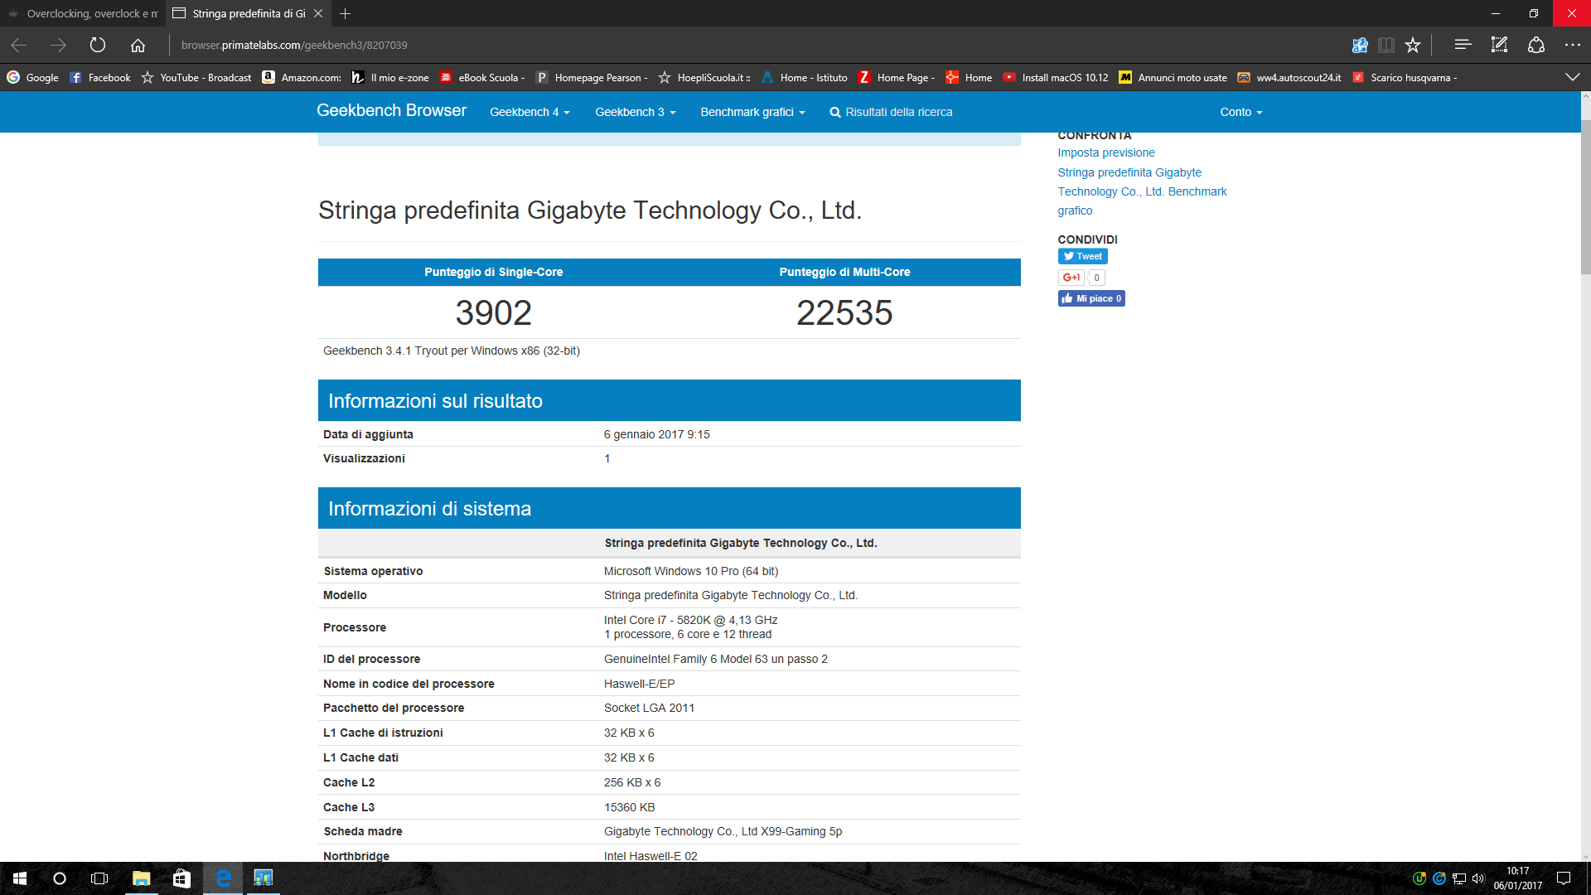Add page to favorites star

coord(1413,46)
